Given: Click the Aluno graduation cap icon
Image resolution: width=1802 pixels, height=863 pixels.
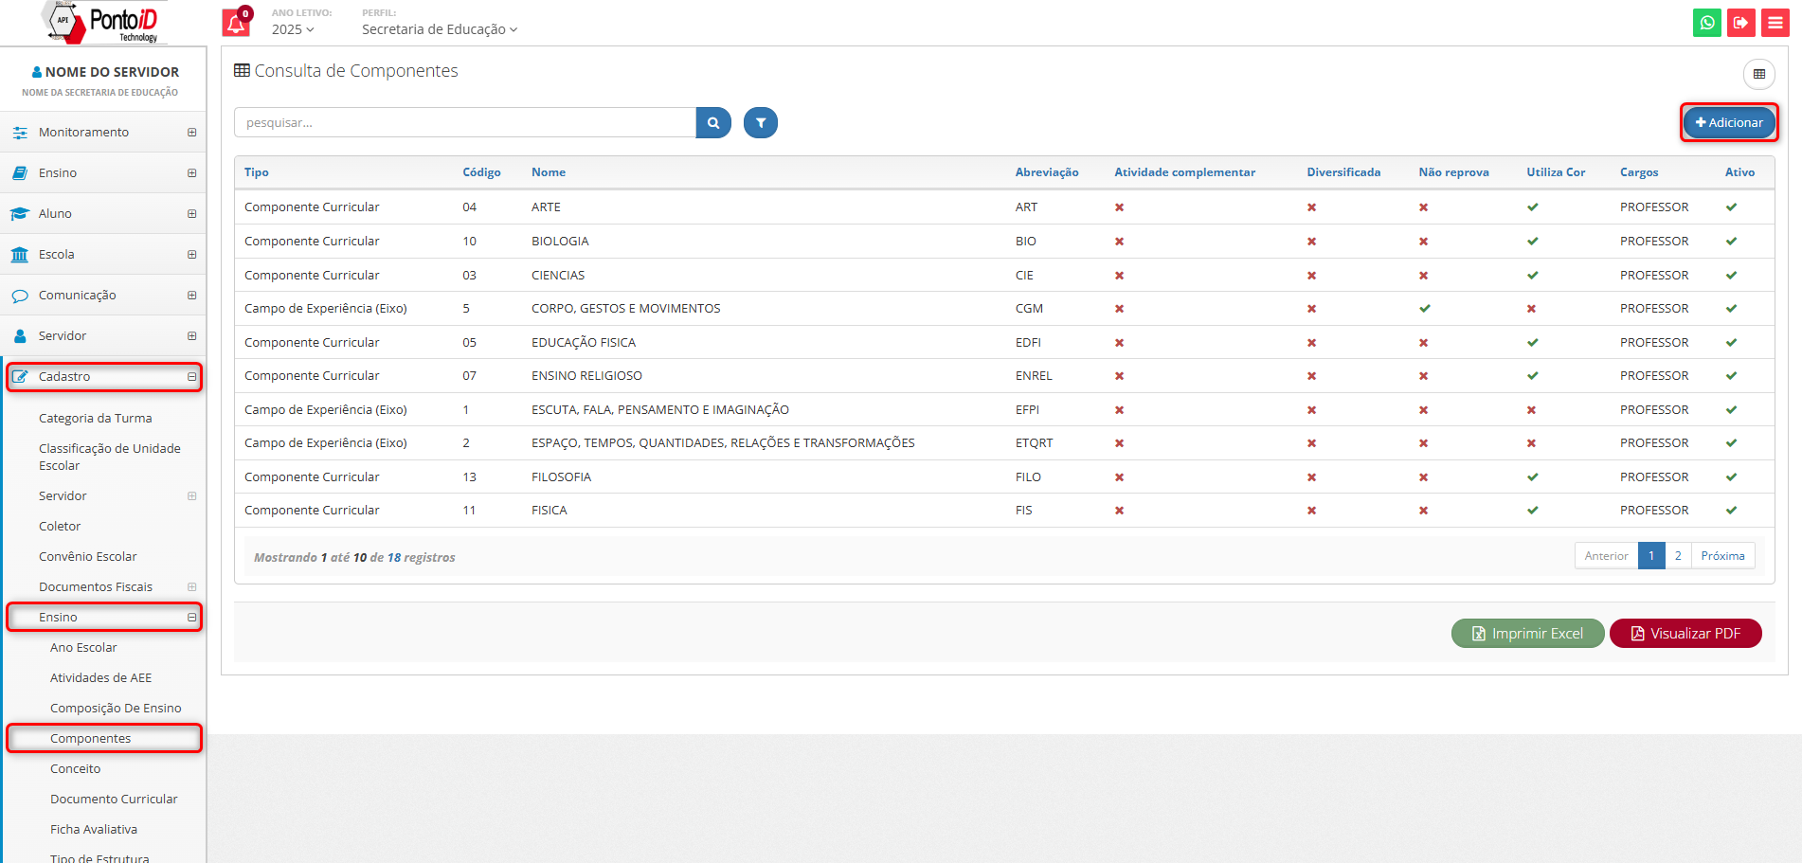Looking at the screenshot, I should [20, 214].
